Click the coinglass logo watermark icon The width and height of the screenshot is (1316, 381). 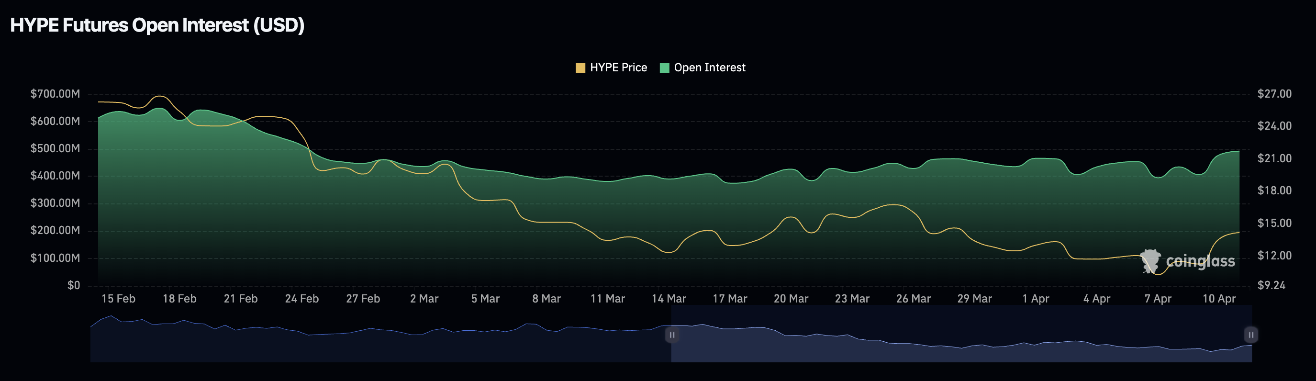click(1150, 261)
